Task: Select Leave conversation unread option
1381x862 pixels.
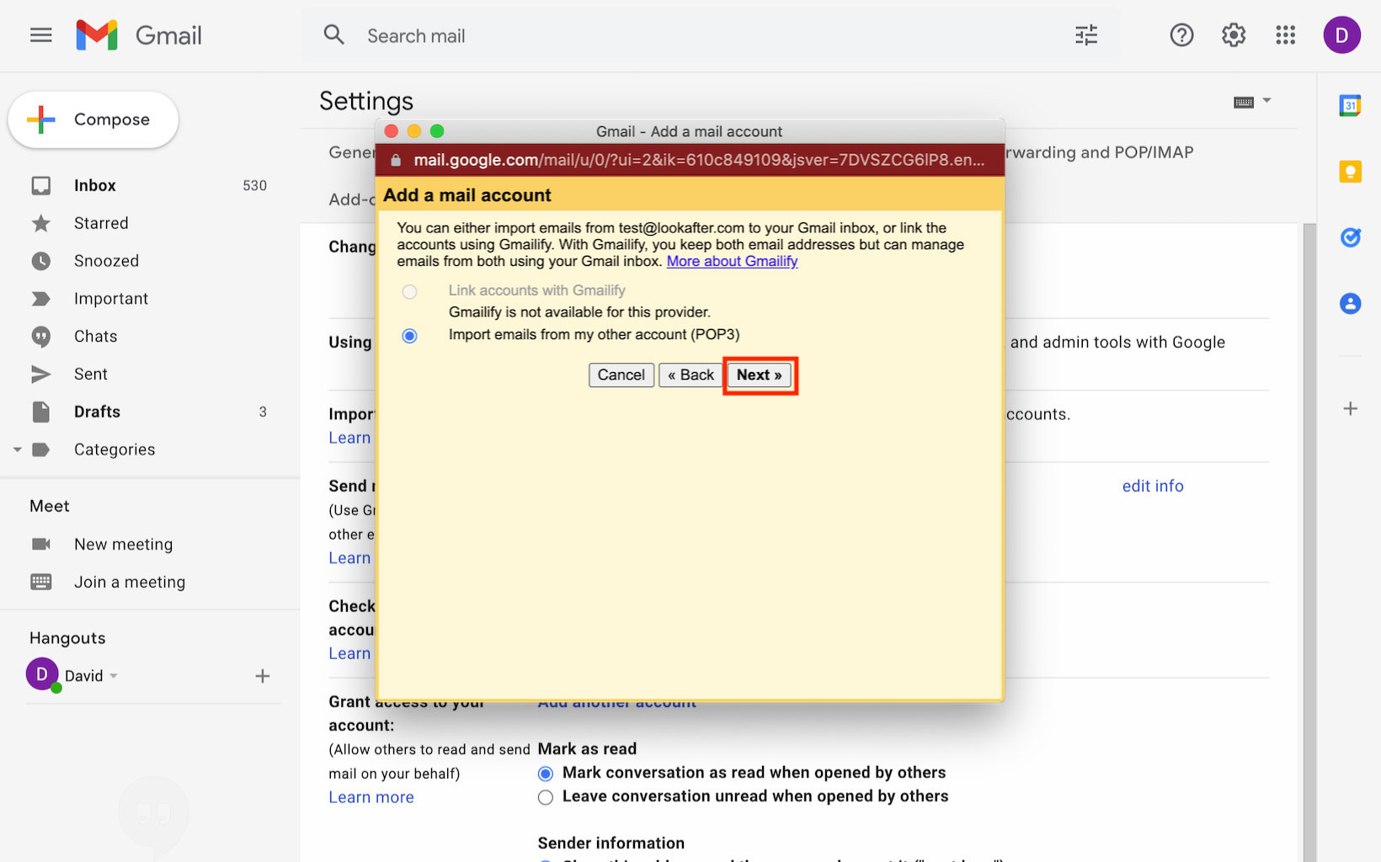Action: point(546,797)
